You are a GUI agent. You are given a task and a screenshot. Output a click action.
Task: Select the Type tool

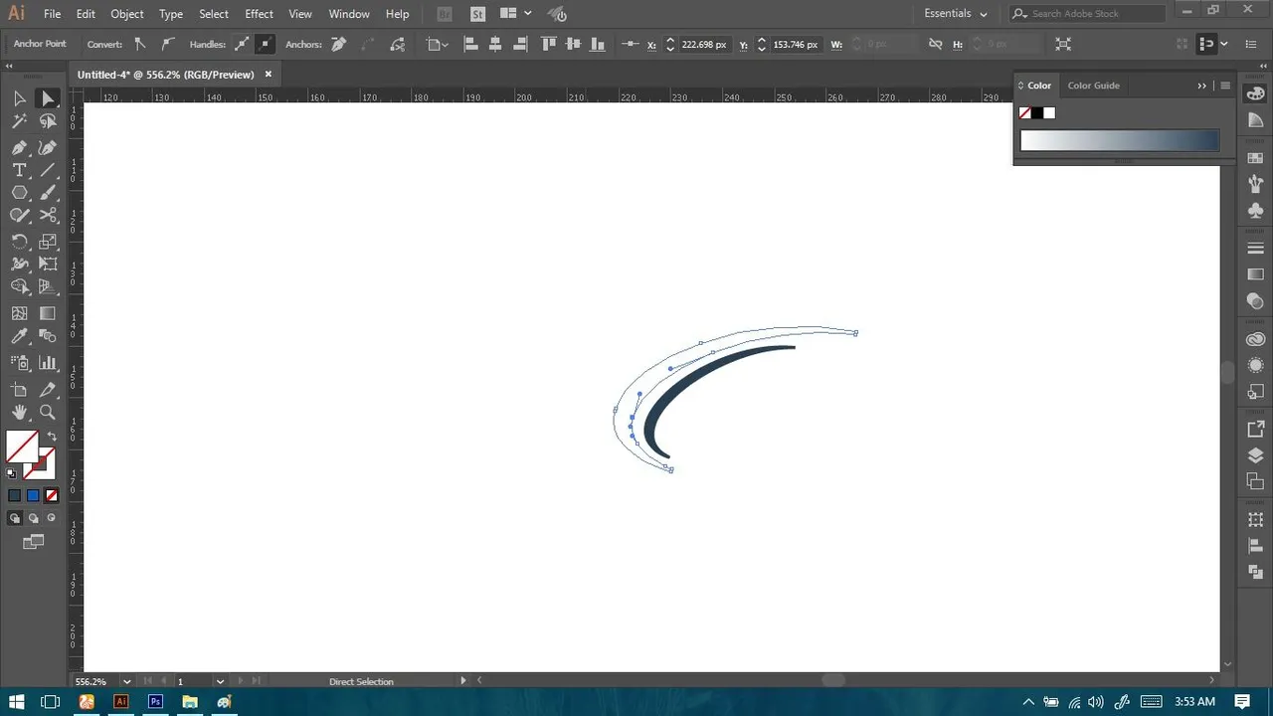pos(19,170)
